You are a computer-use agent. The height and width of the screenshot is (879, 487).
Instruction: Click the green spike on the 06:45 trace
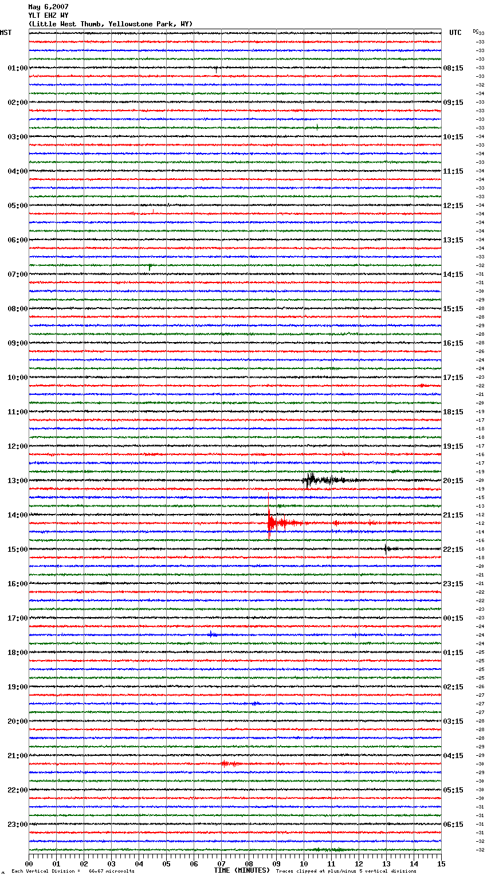click(150, 267)
